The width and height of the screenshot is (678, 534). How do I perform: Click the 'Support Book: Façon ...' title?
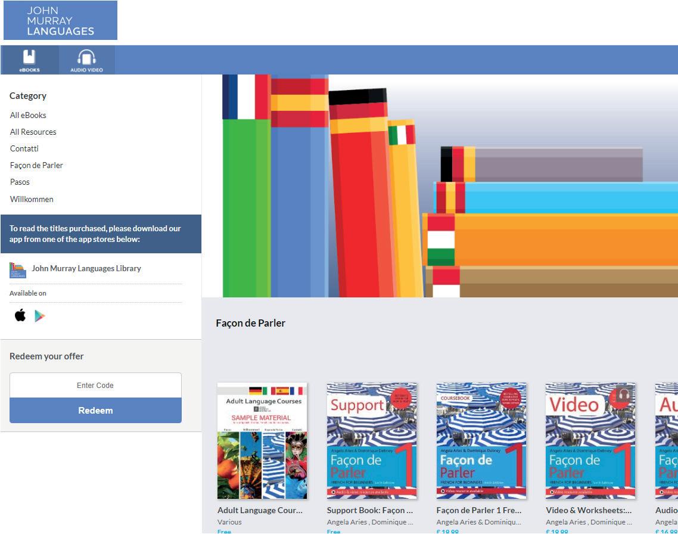point(370,510)
